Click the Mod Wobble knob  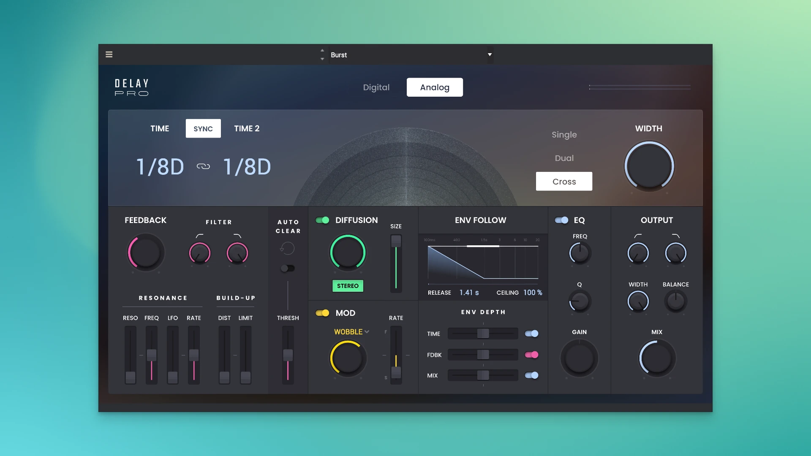click(348, 358)
